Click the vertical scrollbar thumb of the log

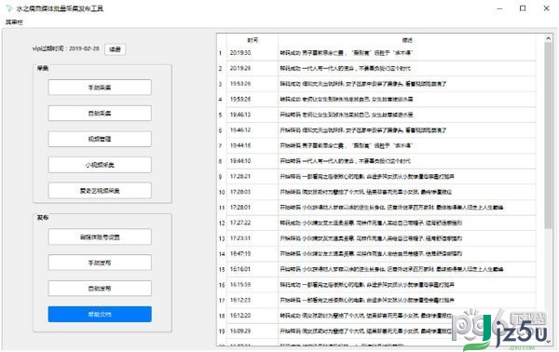[549, 135]
